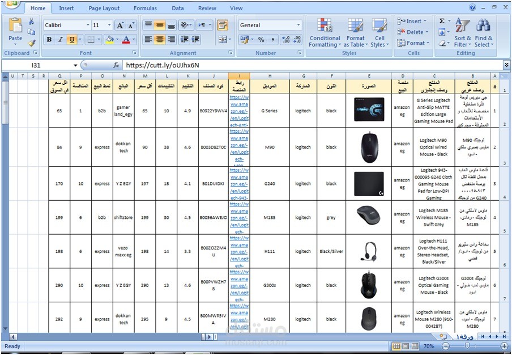This screenshot has width=512, height=355.
Task: Open Amazon link in the M185 row
Action: tap(239, 218)
